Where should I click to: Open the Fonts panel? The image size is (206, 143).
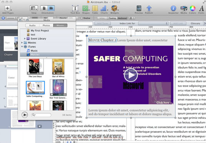click(201, 8)
